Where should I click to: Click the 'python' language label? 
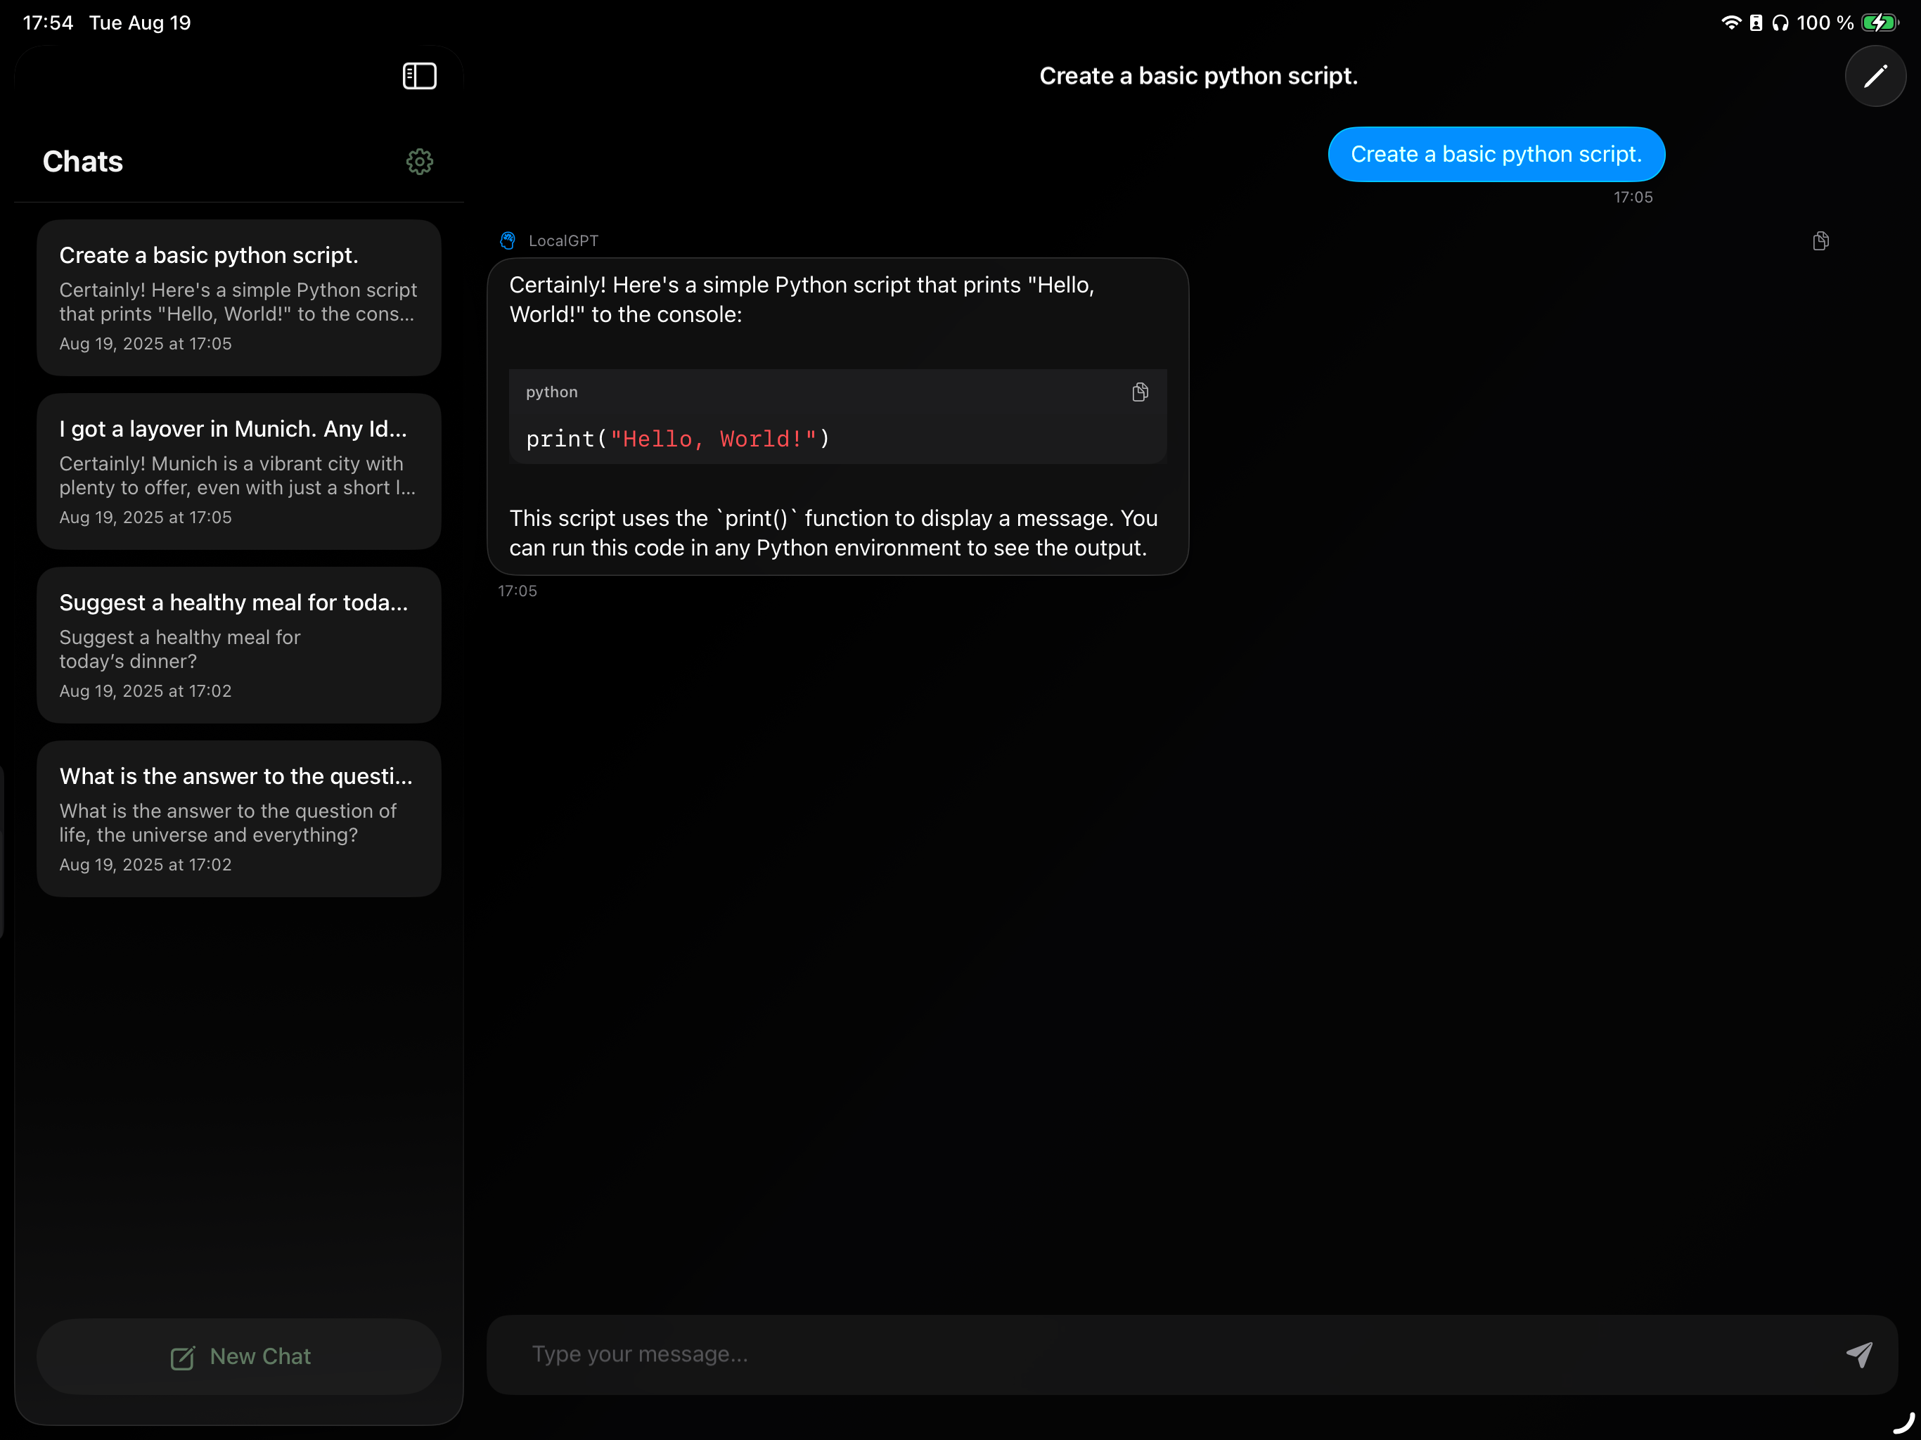pyautogui.click(x=551, y=392)
